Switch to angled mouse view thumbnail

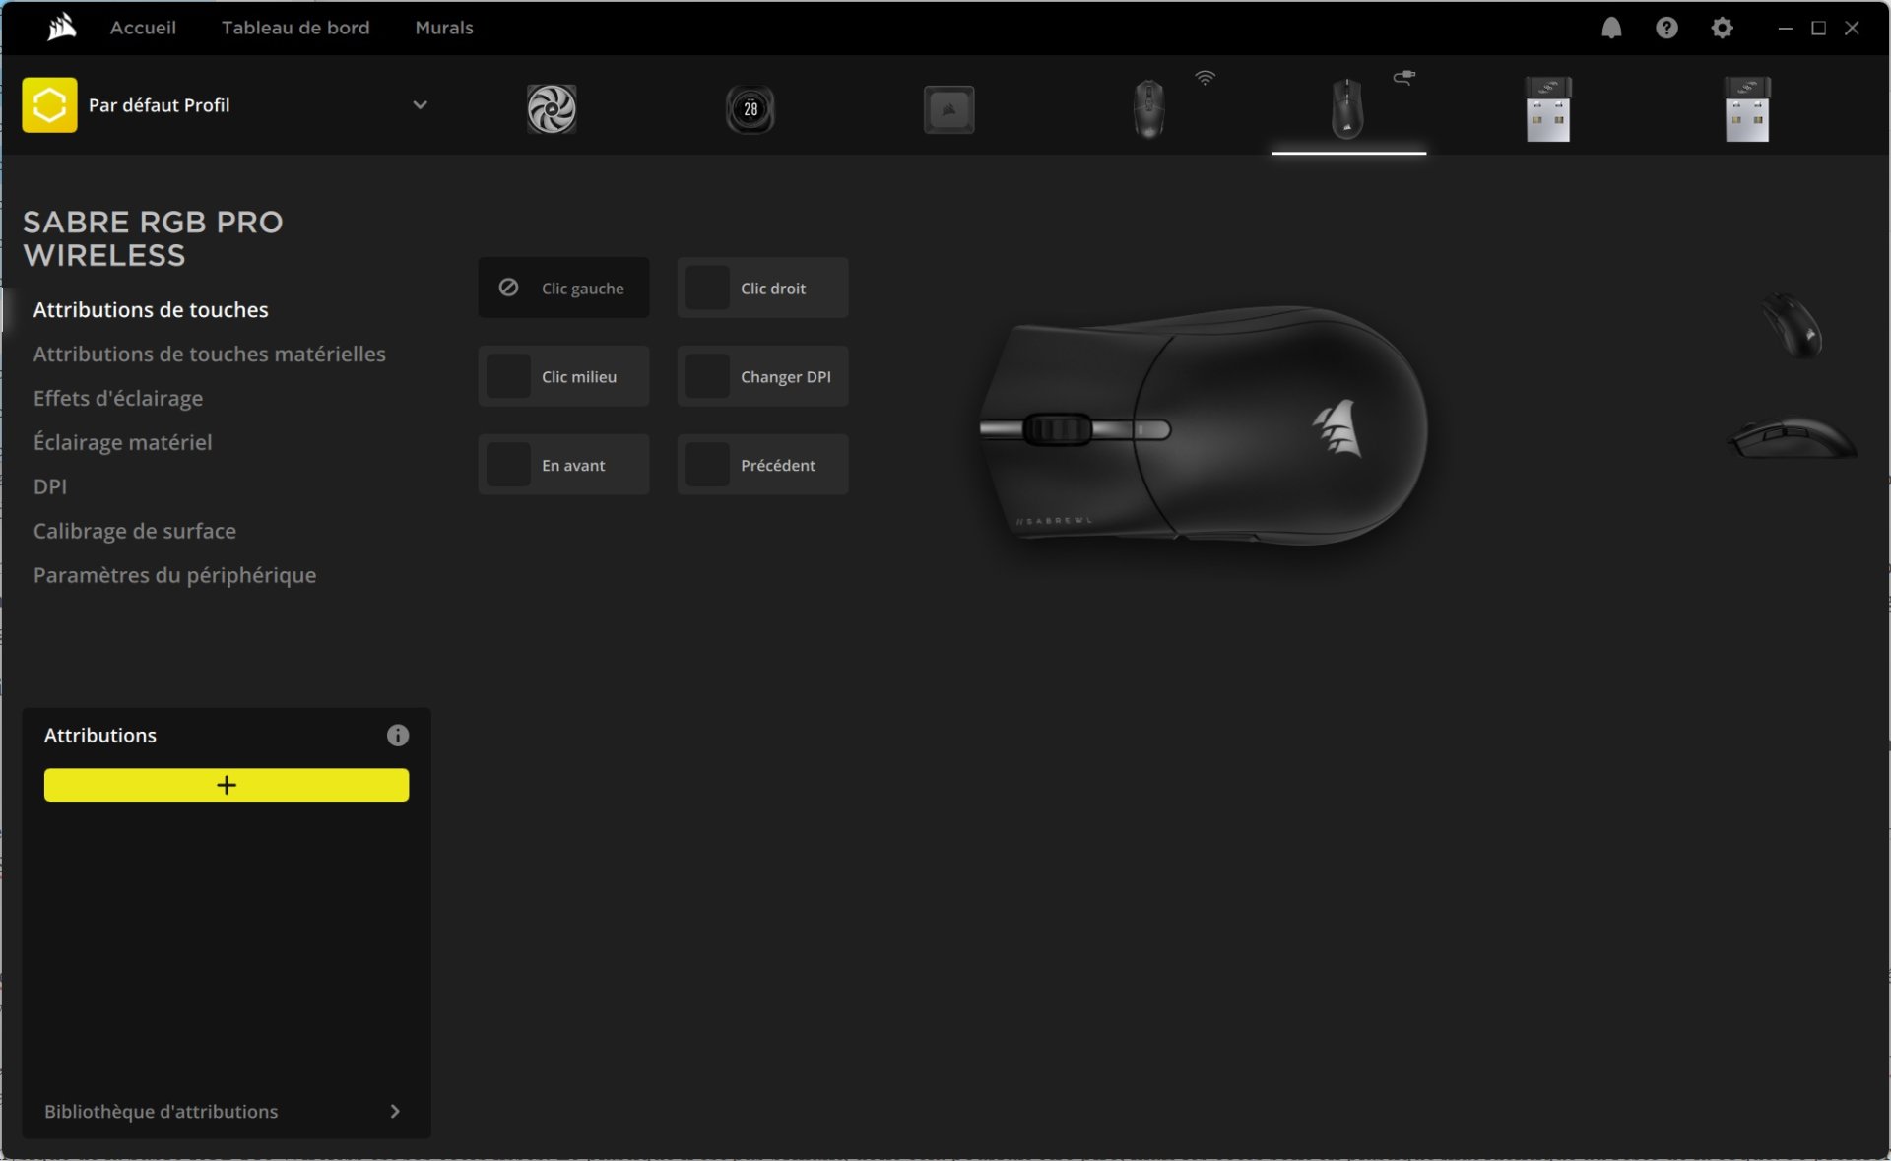(1793, 325)
